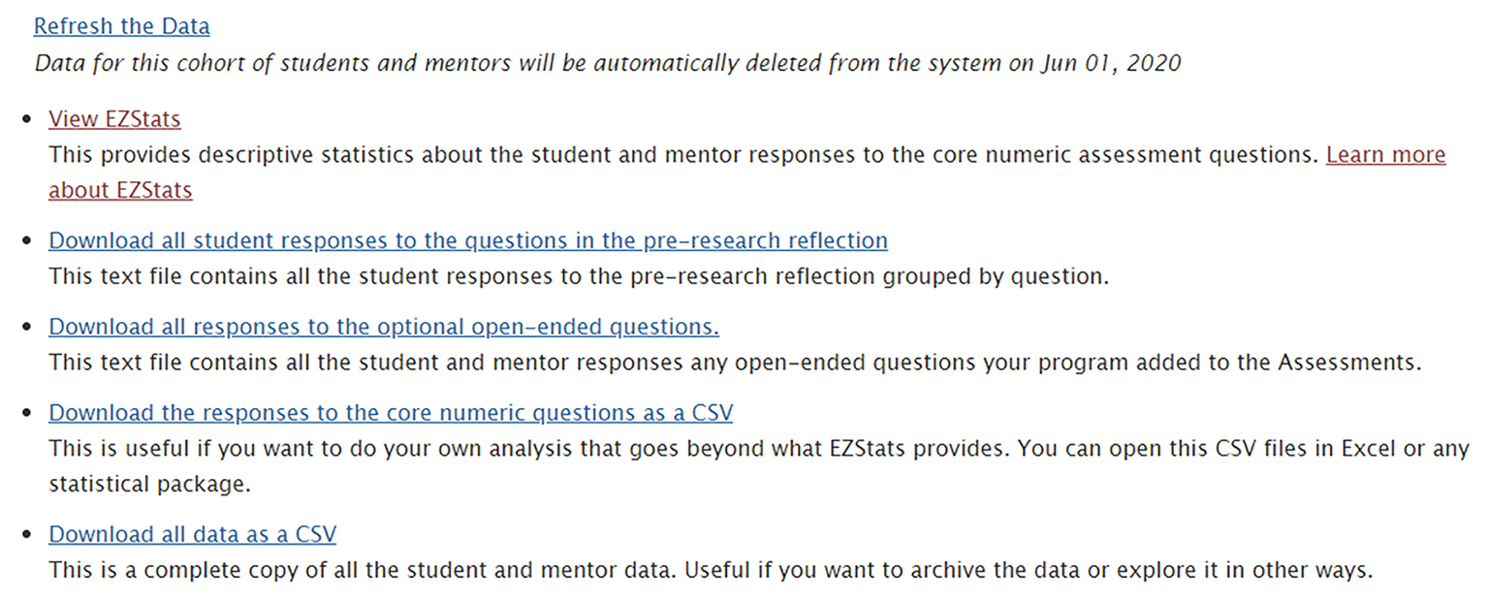This screenshot has height=600, width=1489.
Task: Click the text about responses grouped by question
Action: (x=578, y=276)
